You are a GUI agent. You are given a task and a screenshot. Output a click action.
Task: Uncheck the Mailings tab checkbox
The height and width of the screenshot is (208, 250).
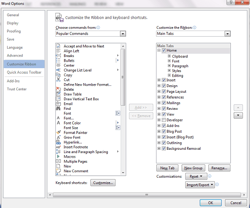coord(164,103)
